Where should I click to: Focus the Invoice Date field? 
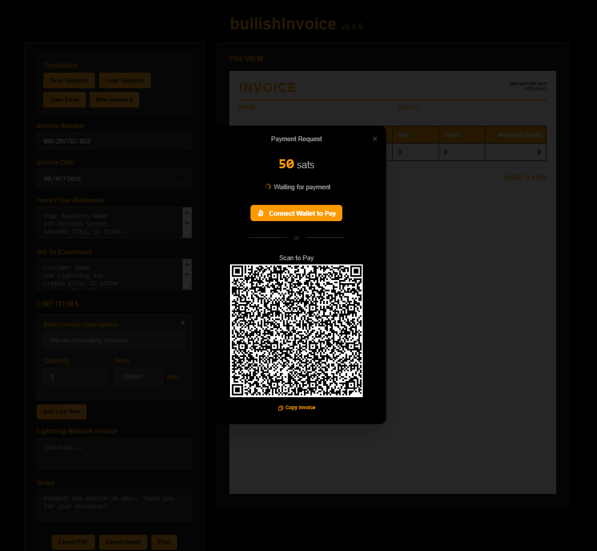pos(114,178)
